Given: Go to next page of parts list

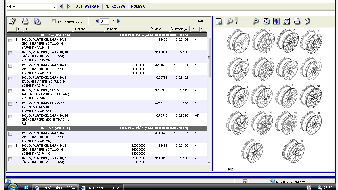Looking at the screenshot, I should click(x=118, y=21).
